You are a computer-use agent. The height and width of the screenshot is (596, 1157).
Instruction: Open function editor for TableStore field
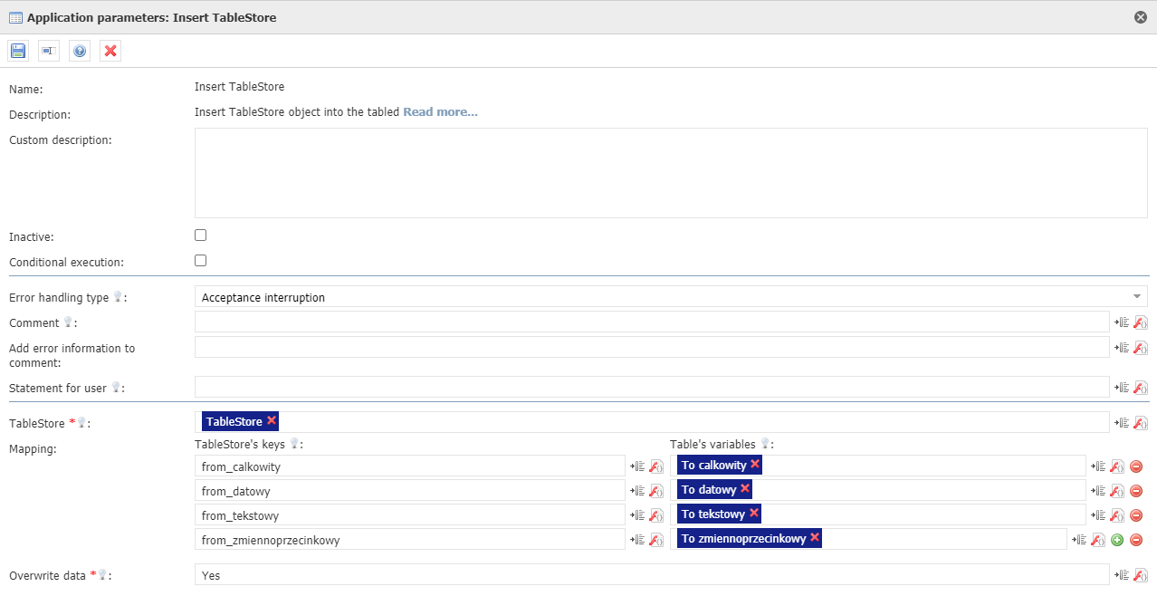[x=1141, y=423]
